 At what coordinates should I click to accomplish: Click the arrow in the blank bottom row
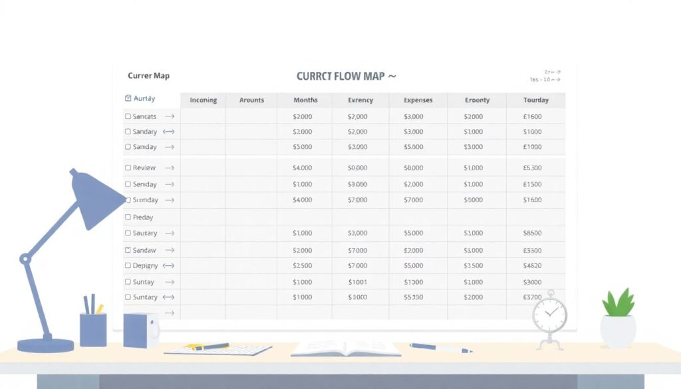[x=170, y=313]
